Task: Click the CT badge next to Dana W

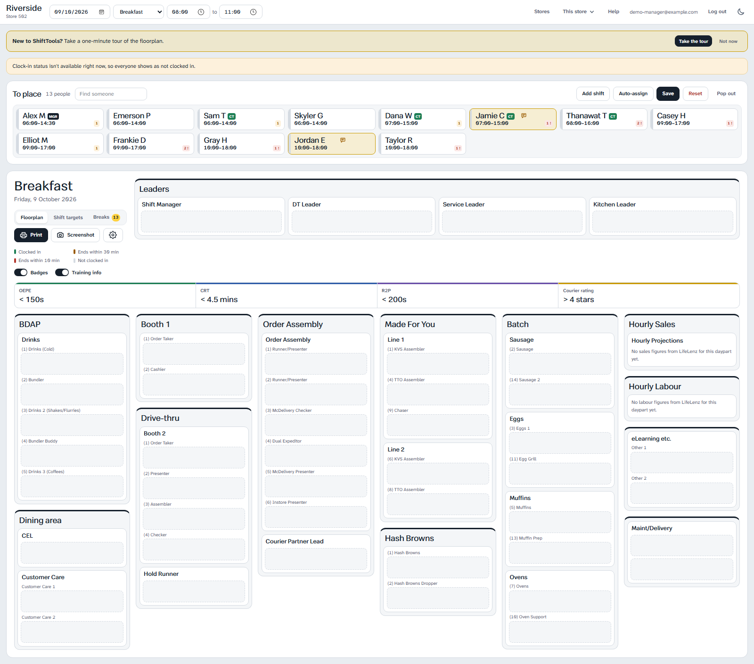Action: [x=418, y=116]
